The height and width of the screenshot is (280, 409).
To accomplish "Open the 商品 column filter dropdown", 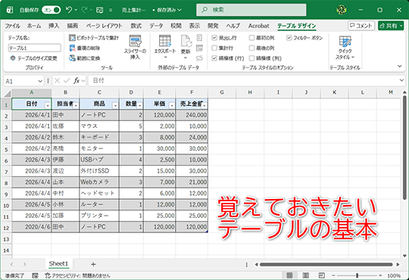I will (x=115, y=105).
